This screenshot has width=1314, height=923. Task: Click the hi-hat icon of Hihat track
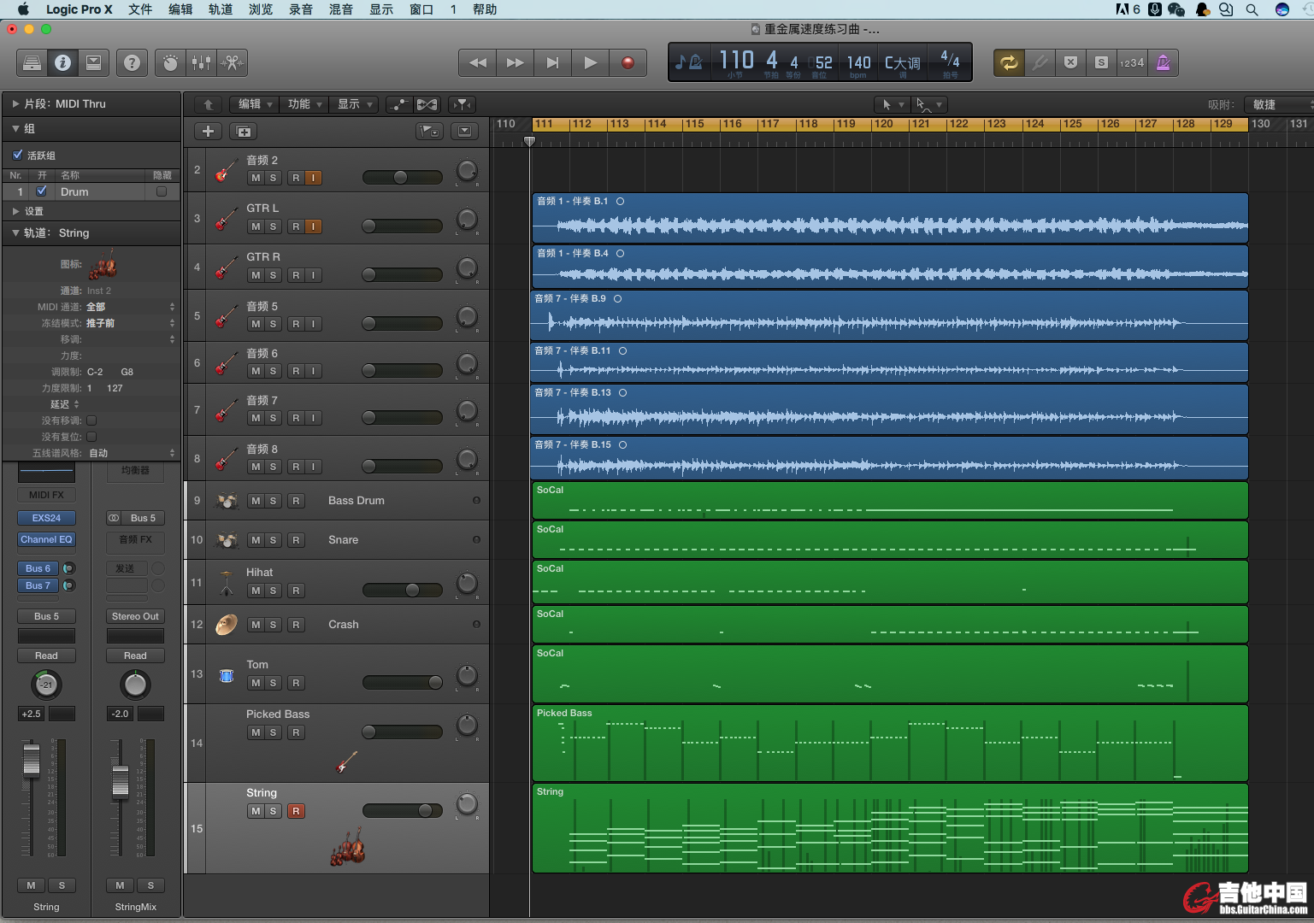click(x=227, y=582)
